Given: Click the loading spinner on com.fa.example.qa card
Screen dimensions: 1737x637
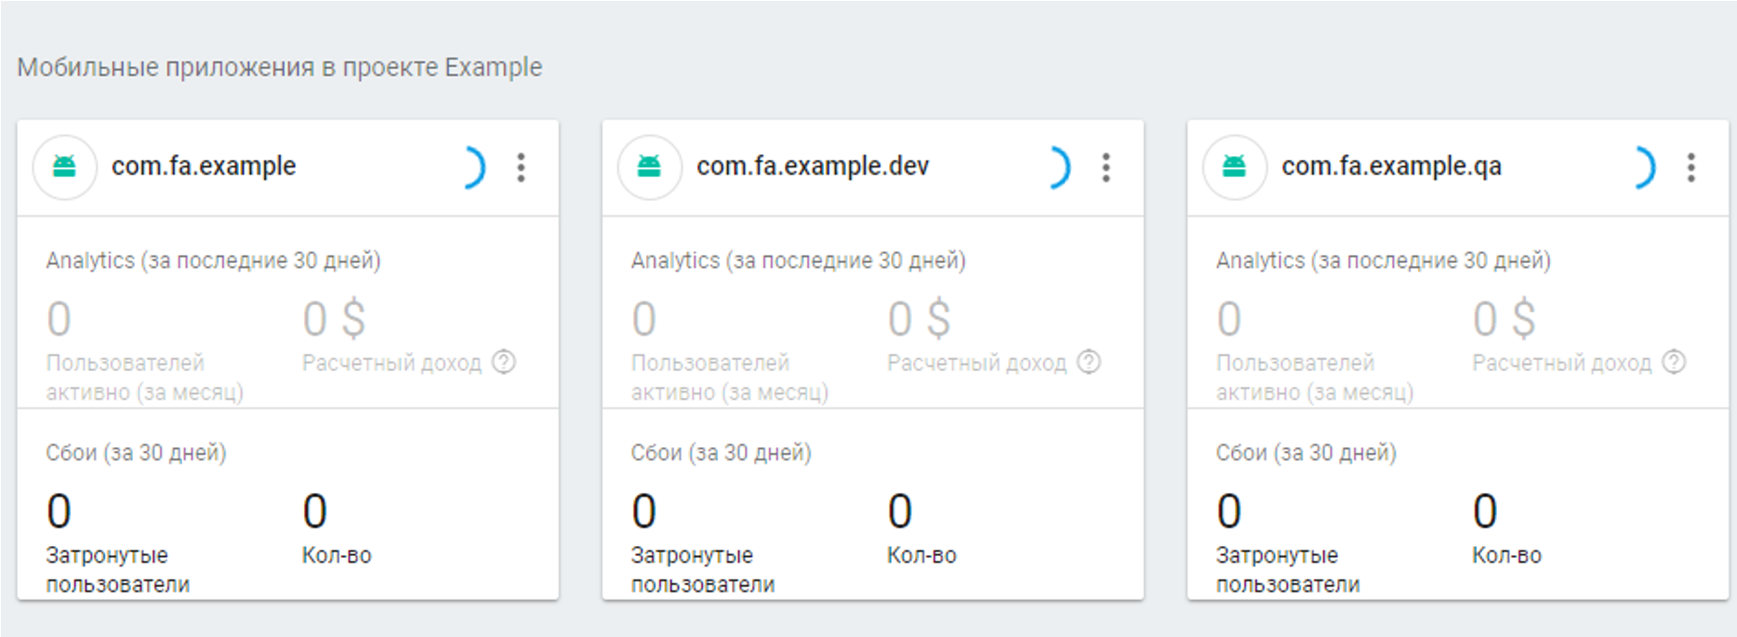Looking at the screenshot, I should coord(1644,167).
